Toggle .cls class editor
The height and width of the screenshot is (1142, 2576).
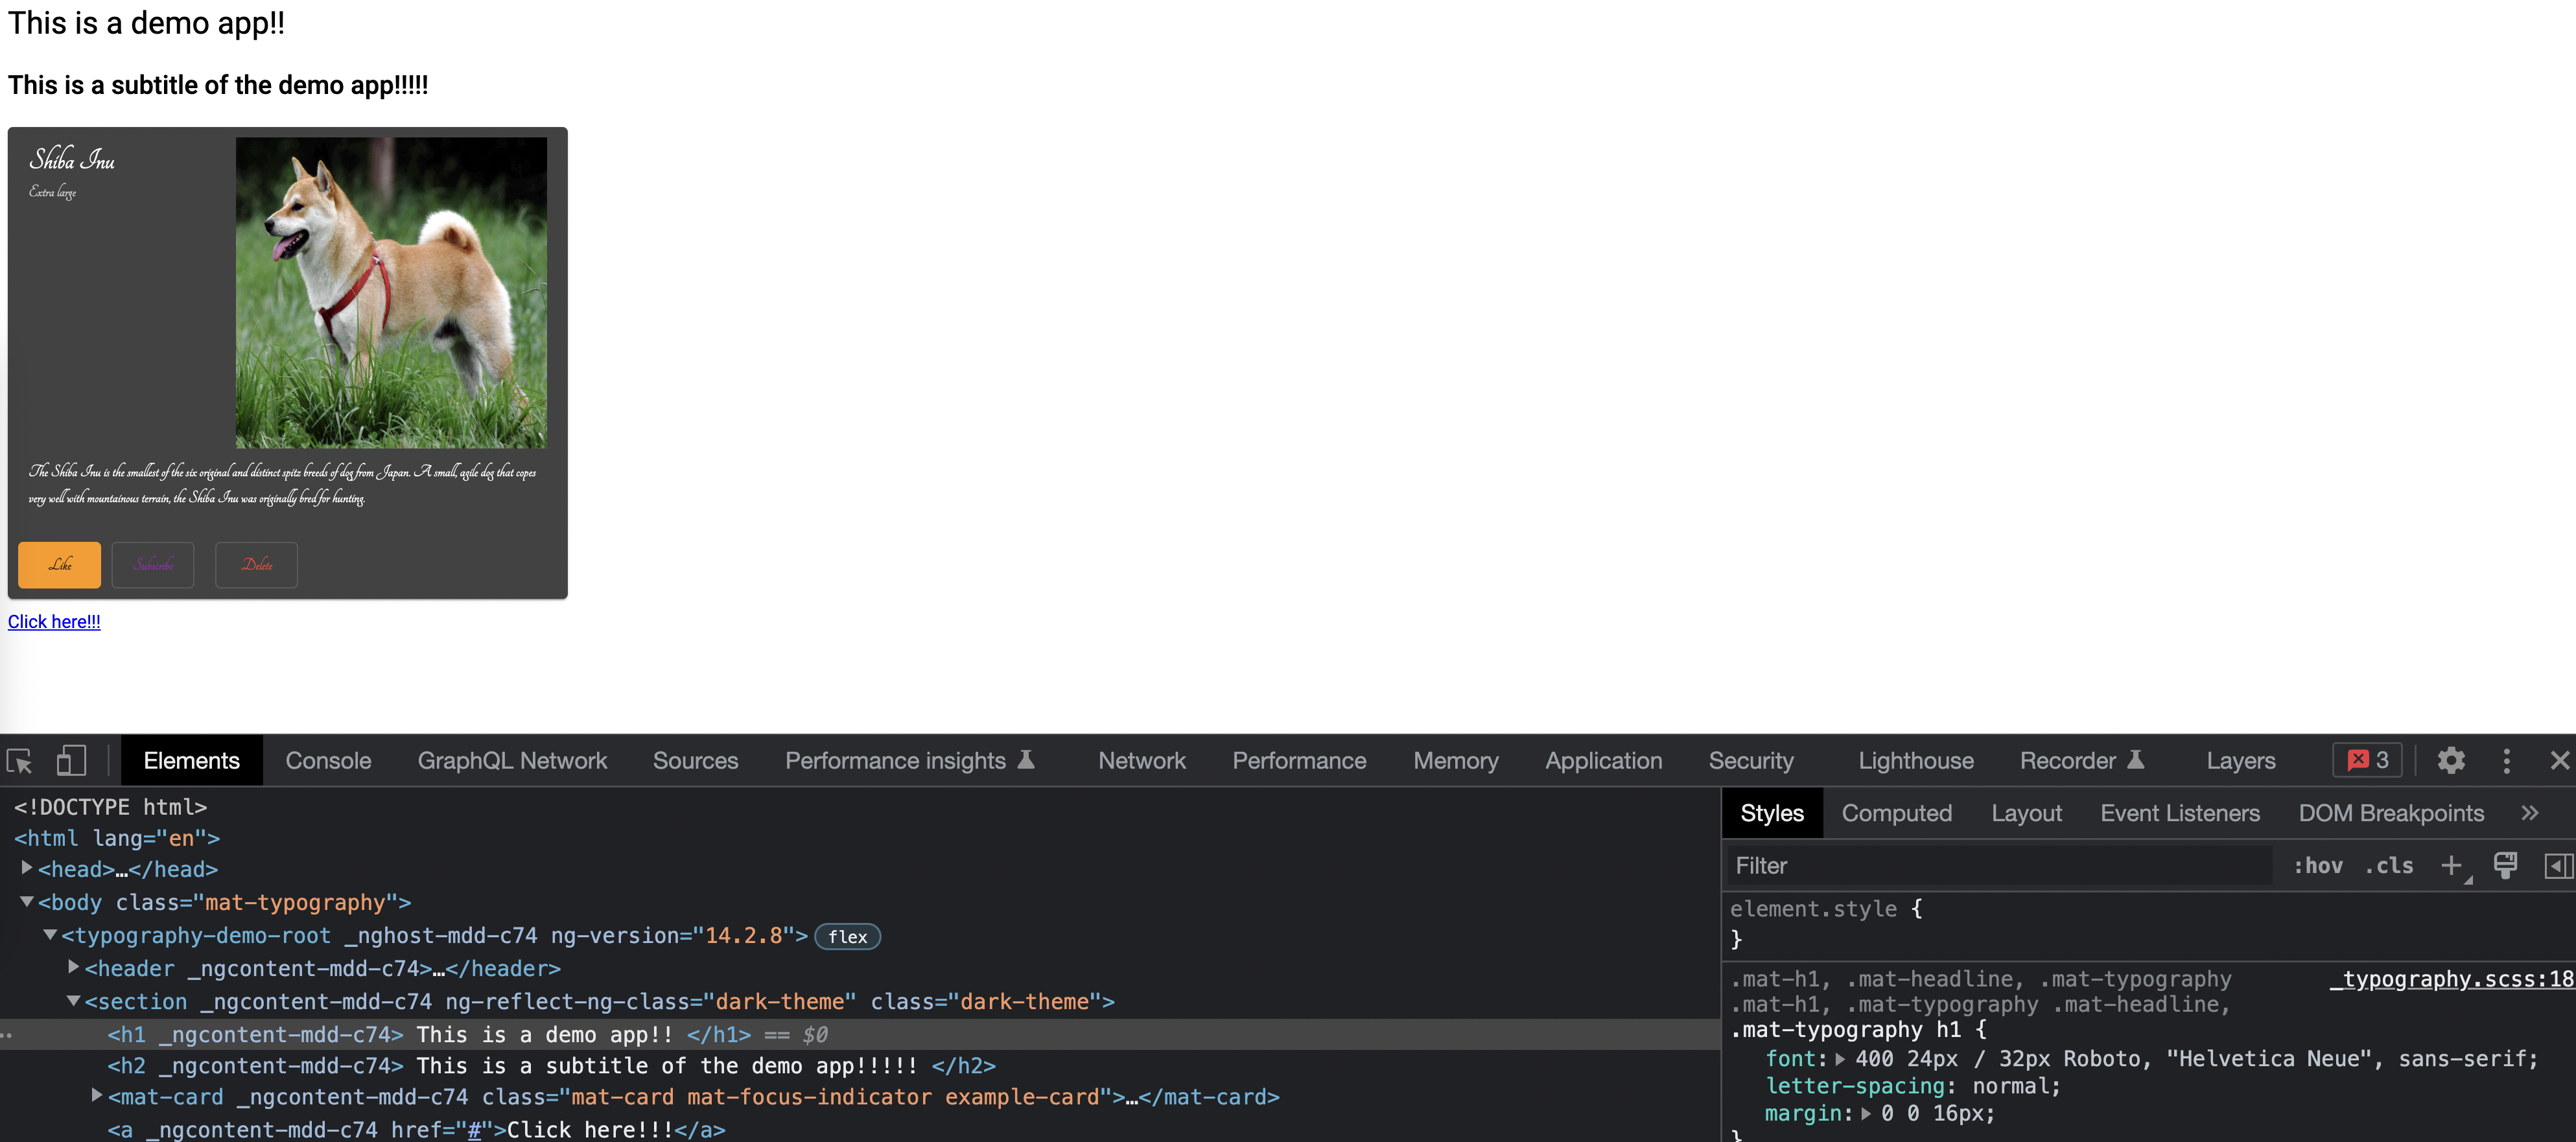(x=2389, y=866)
